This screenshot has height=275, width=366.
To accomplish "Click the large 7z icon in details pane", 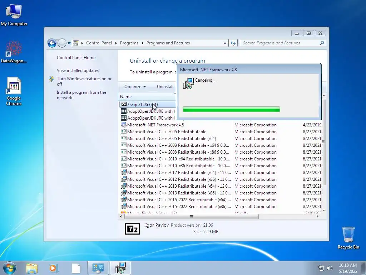I will 132,229.
